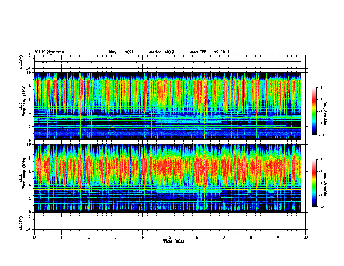Click time axis tick label "7"
Viewport: 344px width, 266px height.
click(224, 237)
